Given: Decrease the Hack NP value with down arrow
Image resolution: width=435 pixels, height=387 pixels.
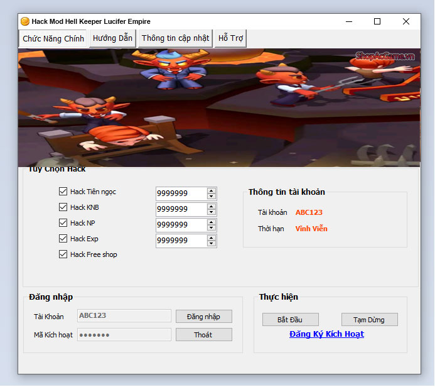Looking at the screenshot, I should point(212,228).
